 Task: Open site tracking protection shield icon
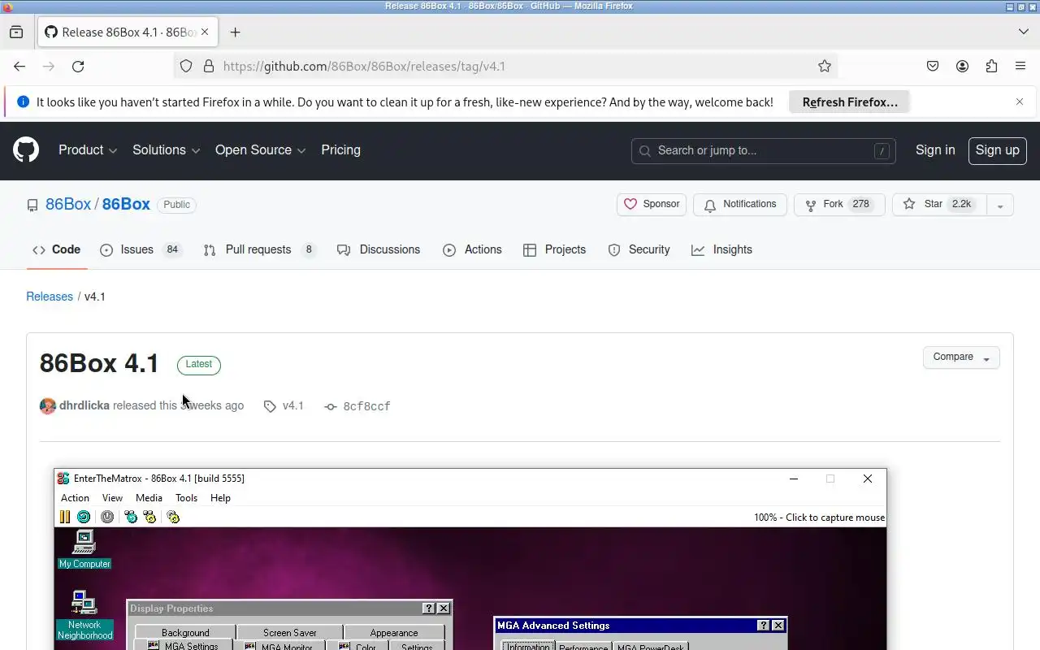186,67
